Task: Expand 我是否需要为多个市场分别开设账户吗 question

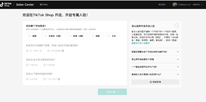Action: (x=155, y=52)
